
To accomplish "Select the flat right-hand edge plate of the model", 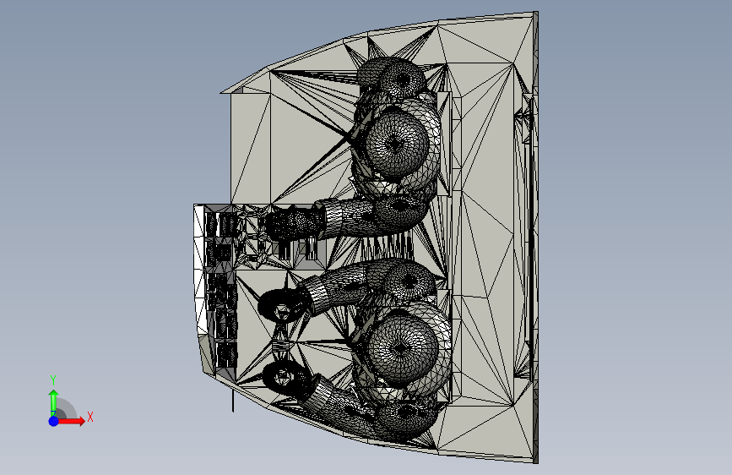I will 535,237.
